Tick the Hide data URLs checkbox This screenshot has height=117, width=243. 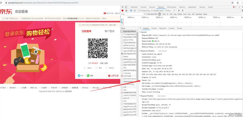click(145, 14)
